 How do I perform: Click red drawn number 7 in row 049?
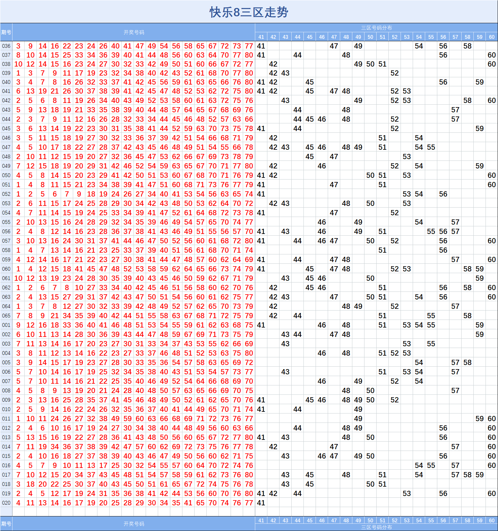18,166
